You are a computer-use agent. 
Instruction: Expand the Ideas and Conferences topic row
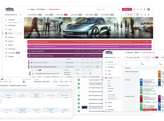point(26,46)
